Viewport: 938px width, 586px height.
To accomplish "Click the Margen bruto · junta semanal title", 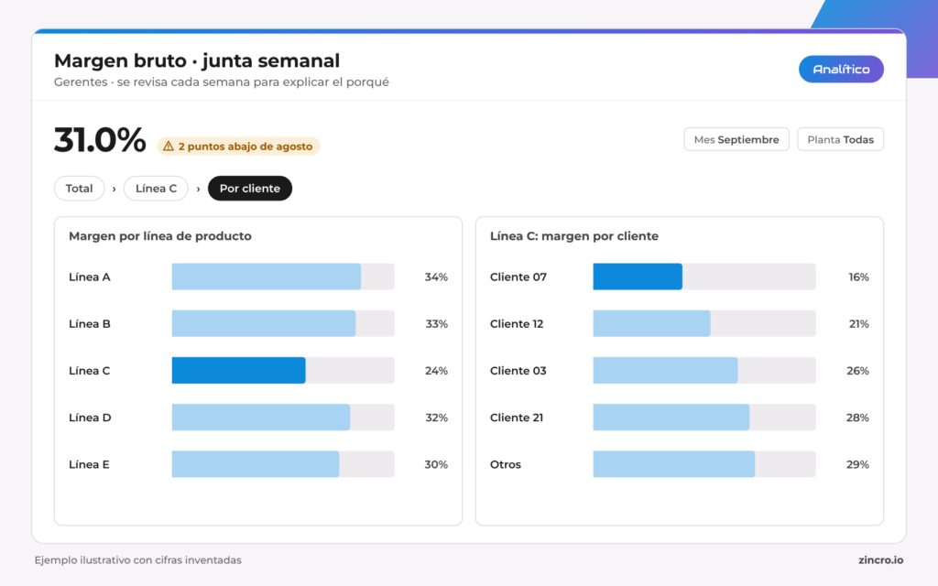I will pyautogui.click(x=197, y=60).
